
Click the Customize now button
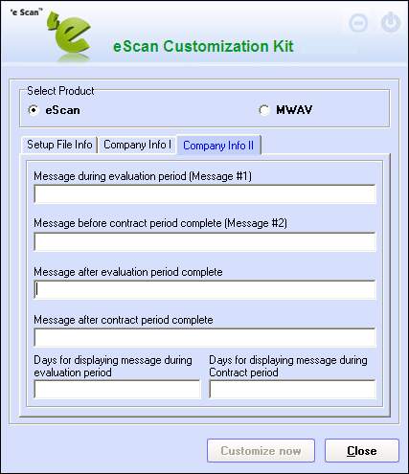tap(261, 451)
